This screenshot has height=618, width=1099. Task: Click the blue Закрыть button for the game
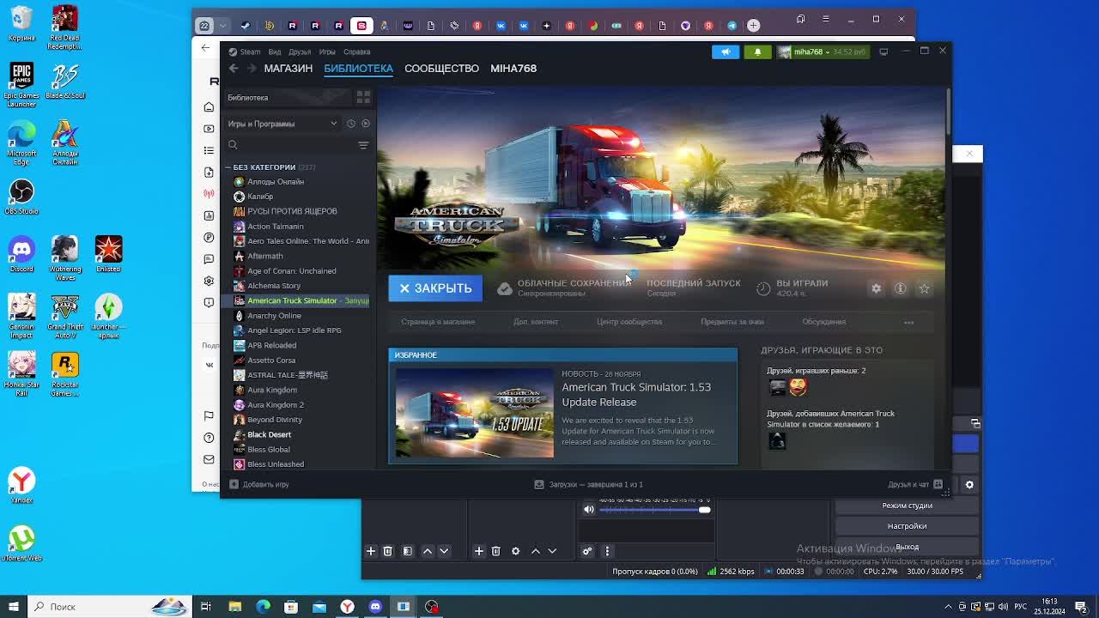pyautogui.click(x=435, y=288)
